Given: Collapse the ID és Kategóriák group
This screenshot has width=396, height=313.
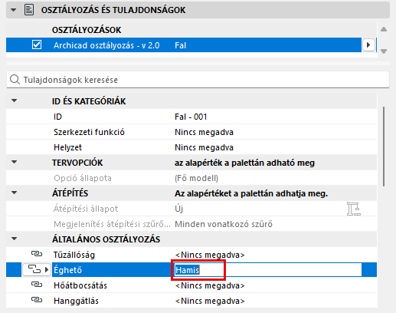Looking at the screenshot, I should (x=15, y=100).
